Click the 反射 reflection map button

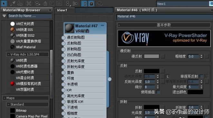coord(163,71)
